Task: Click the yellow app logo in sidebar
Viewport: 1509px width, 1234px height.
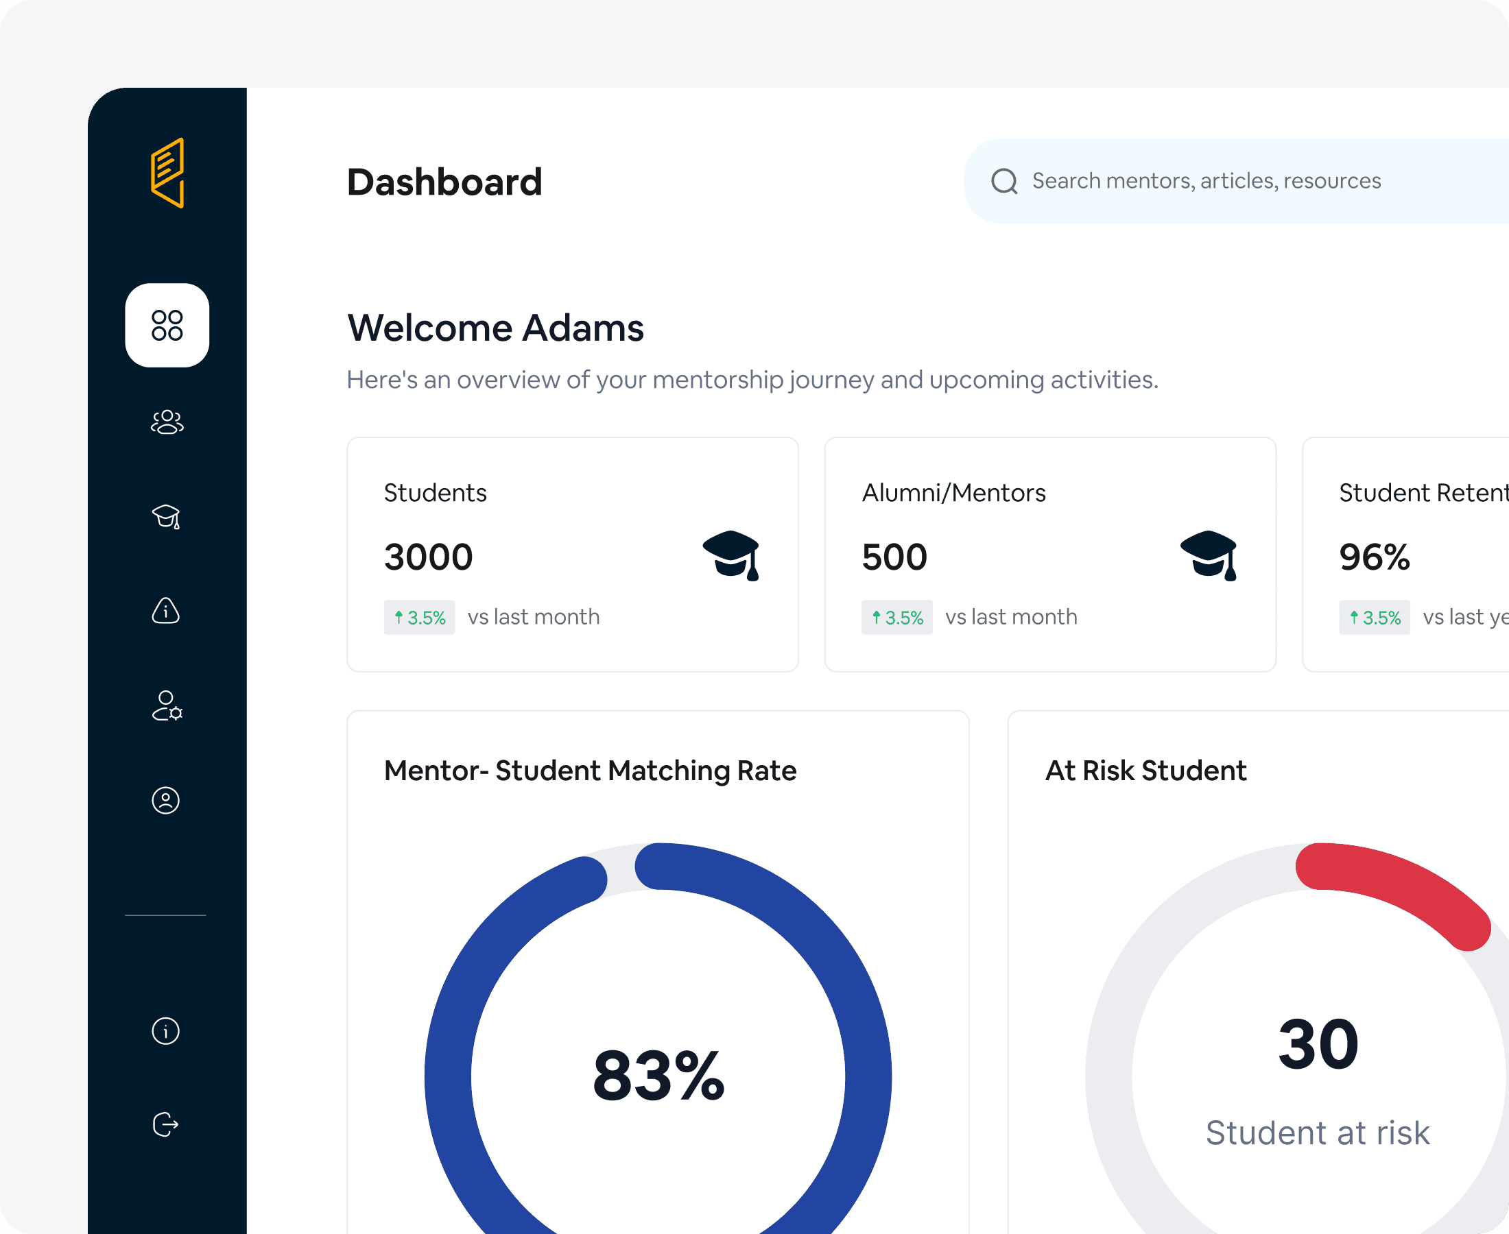Action: click(x=167, y=173)
